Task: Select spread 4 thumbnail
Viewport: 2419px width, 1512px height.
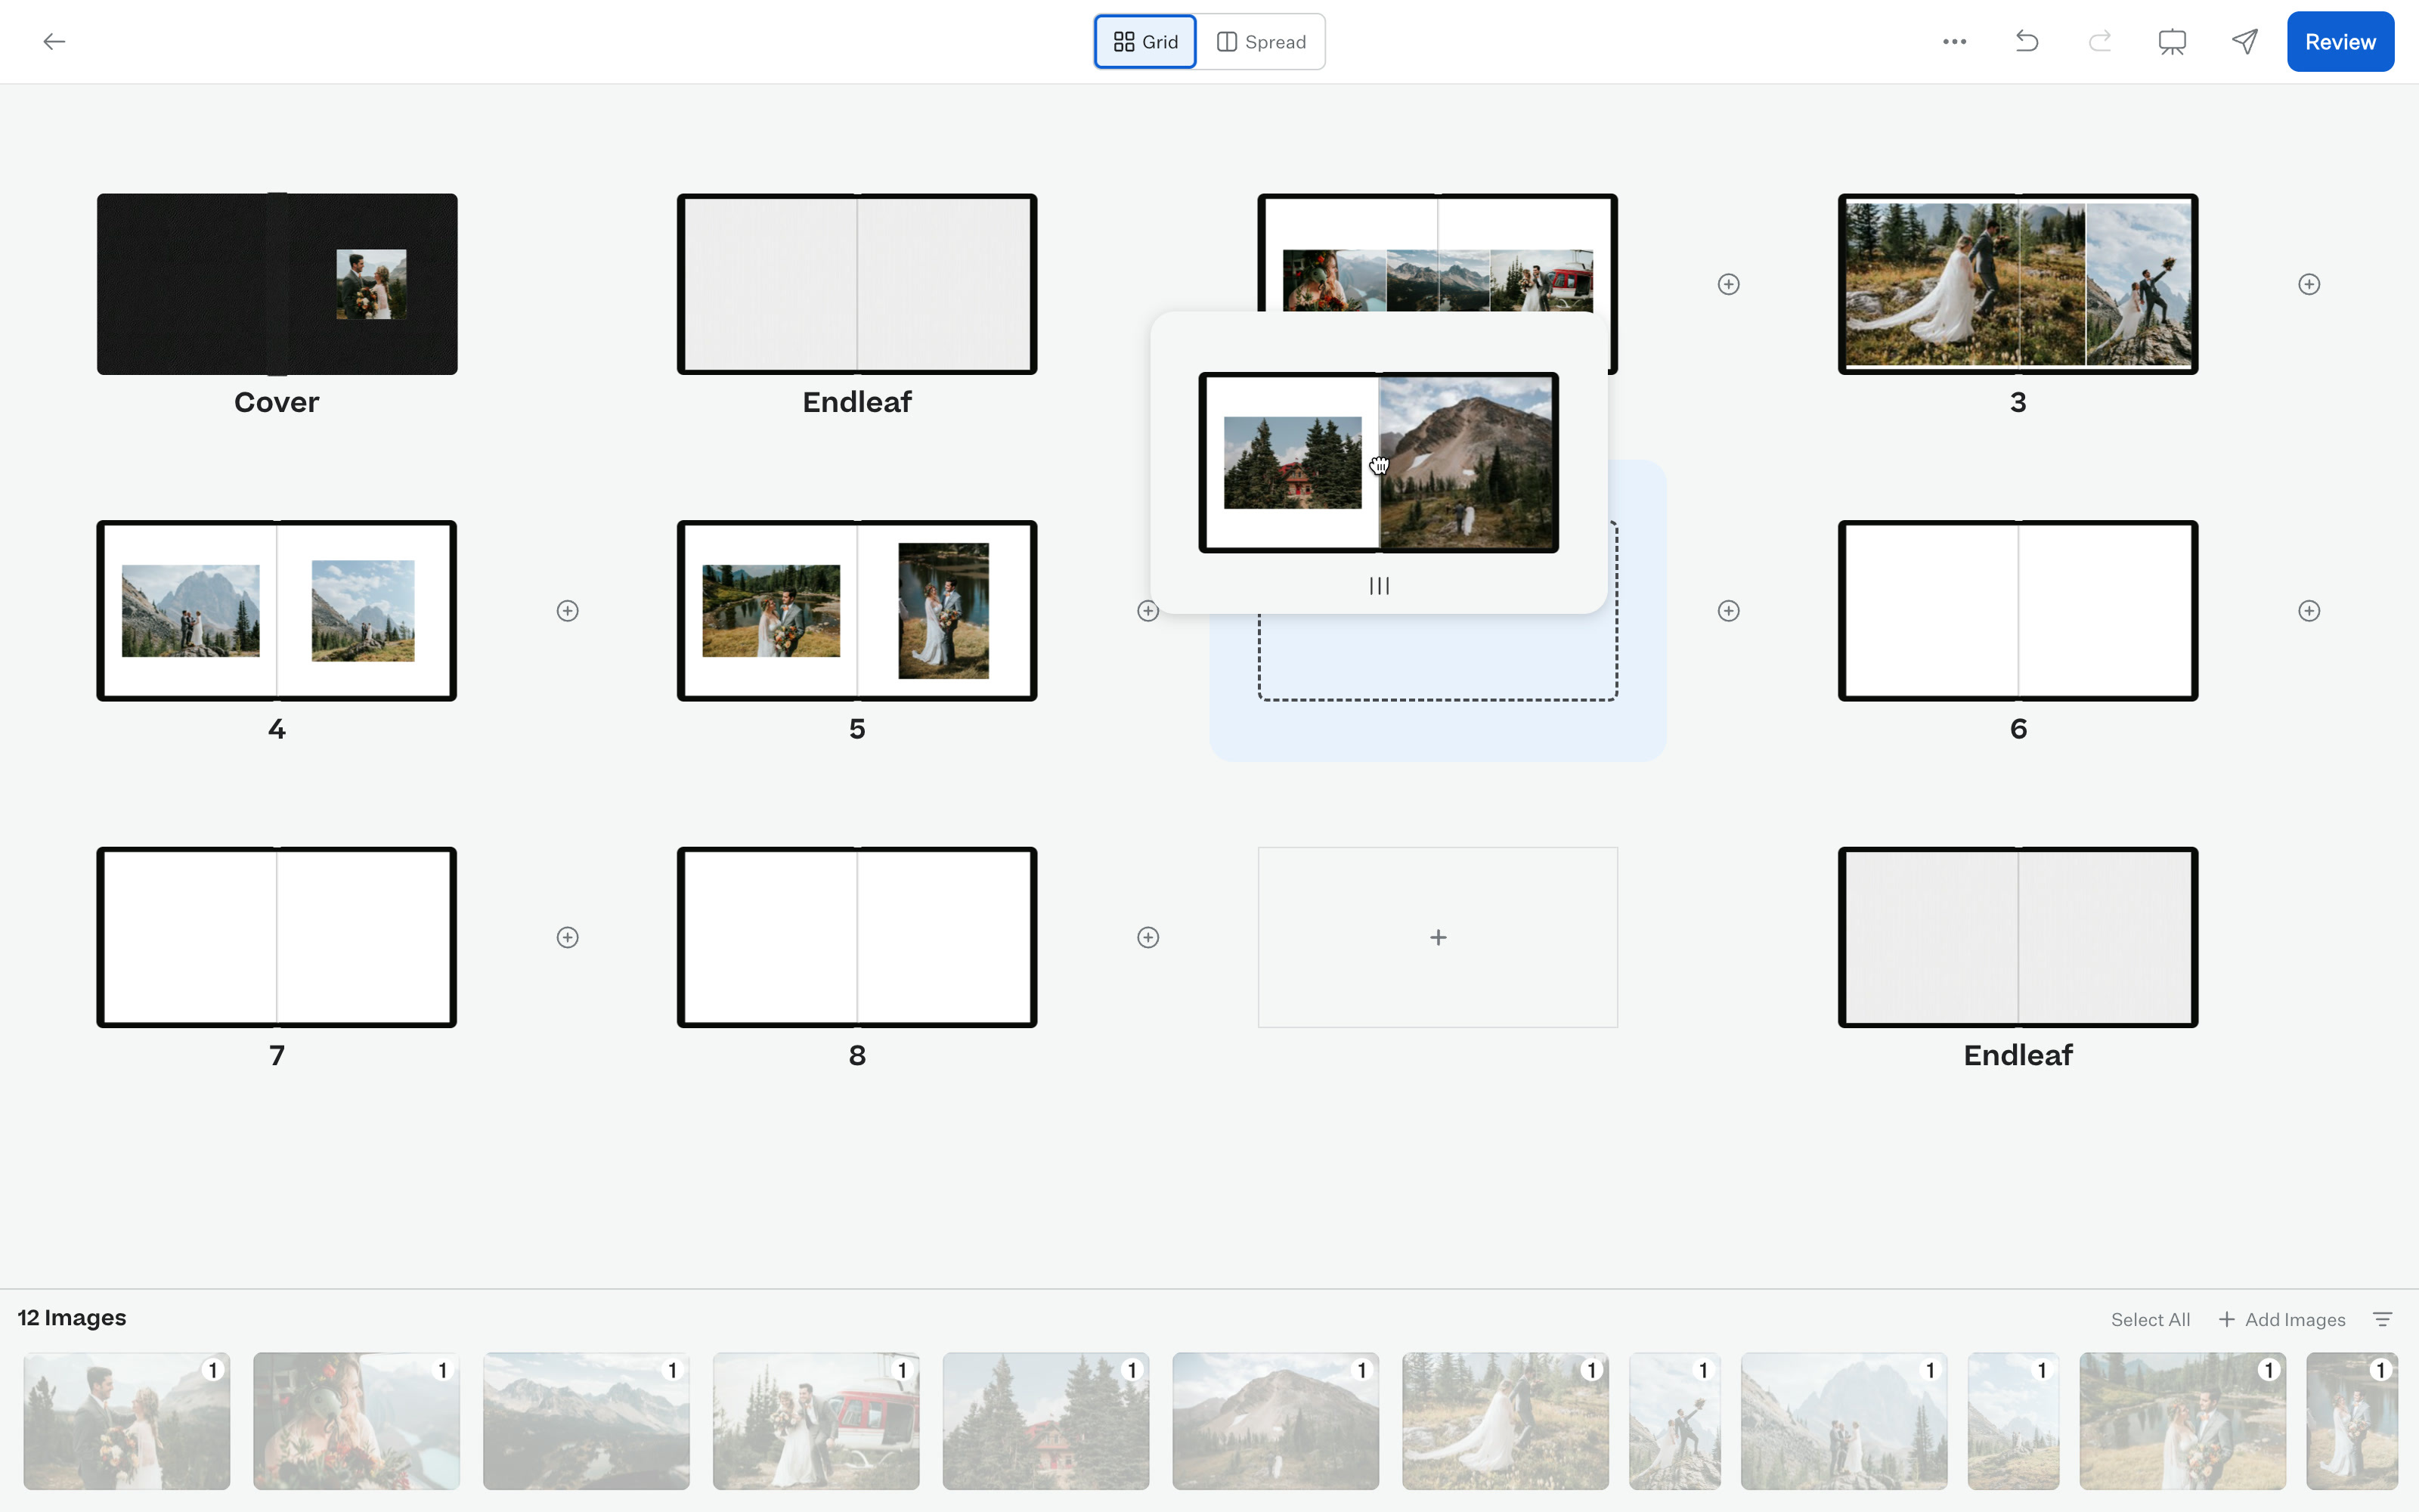Action: (x=277, y=610)
